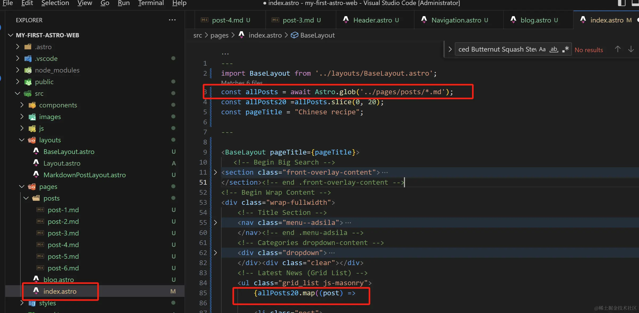Click the BaseLayout symbol in the breadcrumb
Image resolution: width=639 pixels, height=313 pixels.
pos(317,35)
